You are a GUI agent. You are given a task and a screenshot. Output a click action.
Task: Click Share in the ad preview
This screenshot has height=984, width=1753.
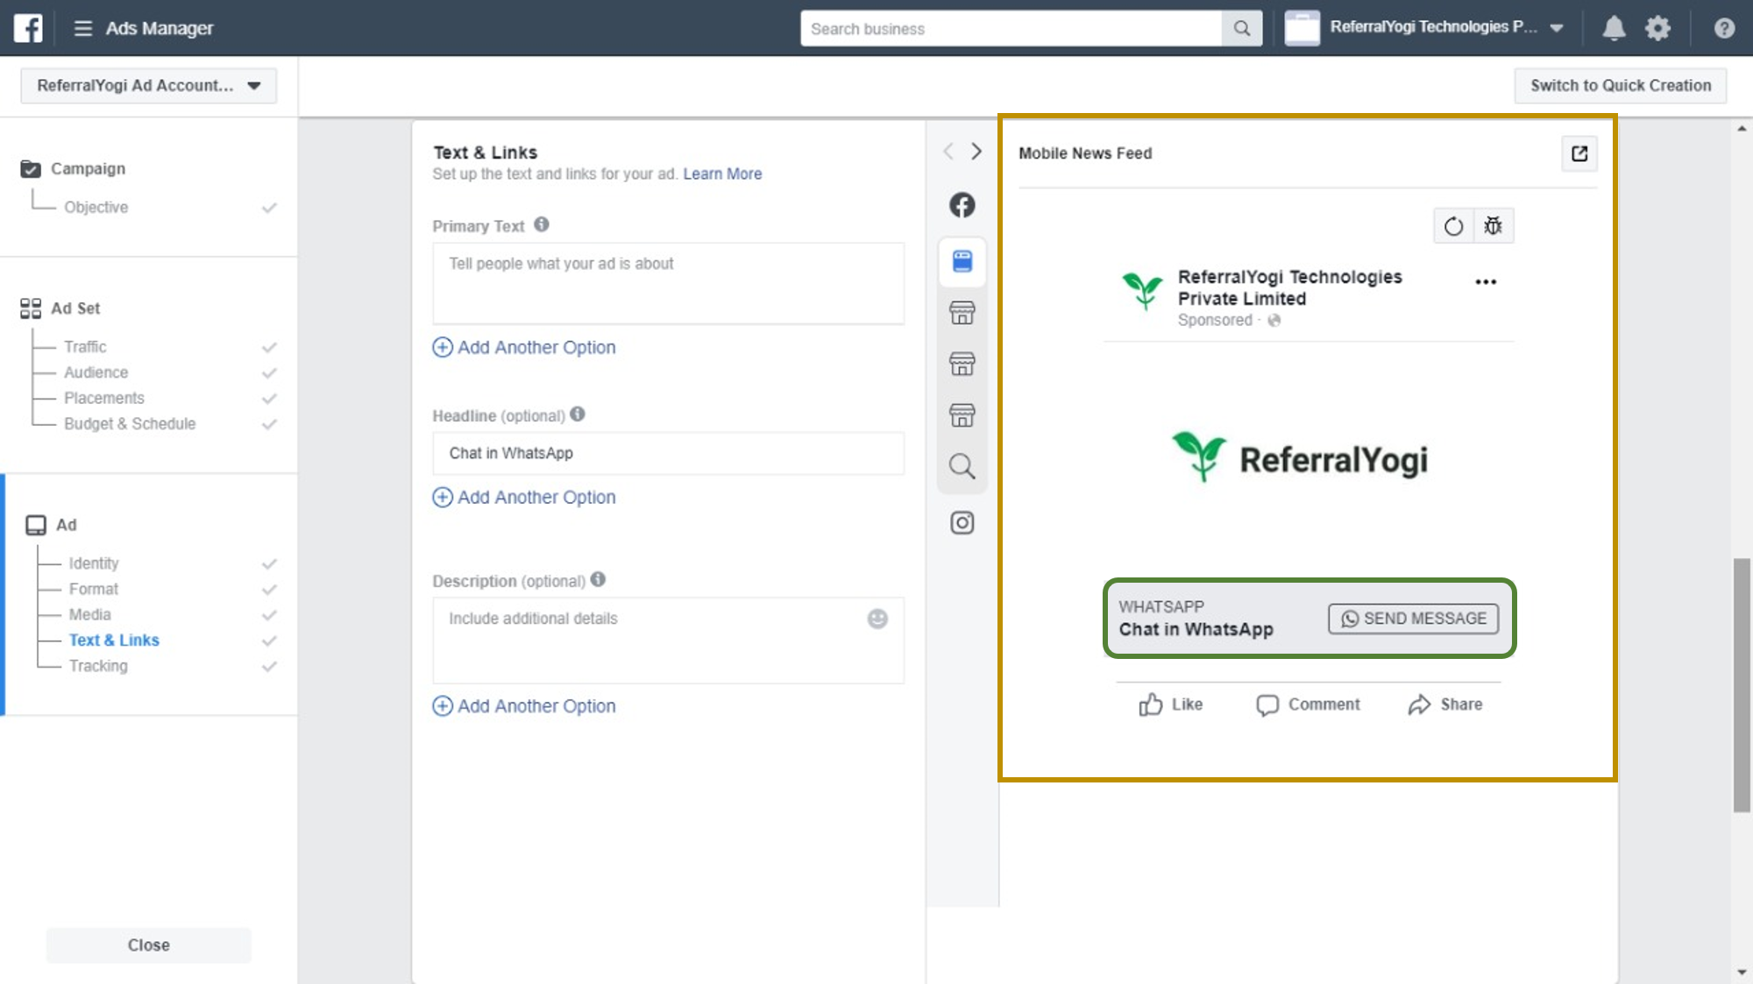coord(1445,704)
